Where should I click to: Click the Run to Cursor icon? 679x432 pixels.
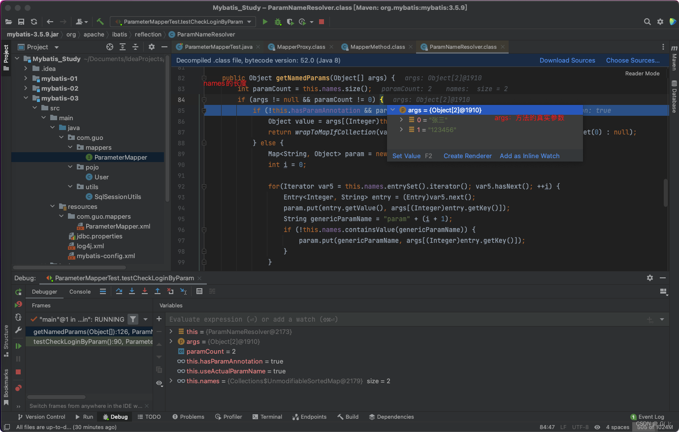click(x=183, y=291)
